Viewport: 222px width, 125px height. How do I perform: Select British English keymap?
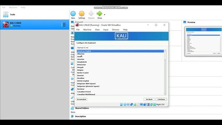coord(120,81)
